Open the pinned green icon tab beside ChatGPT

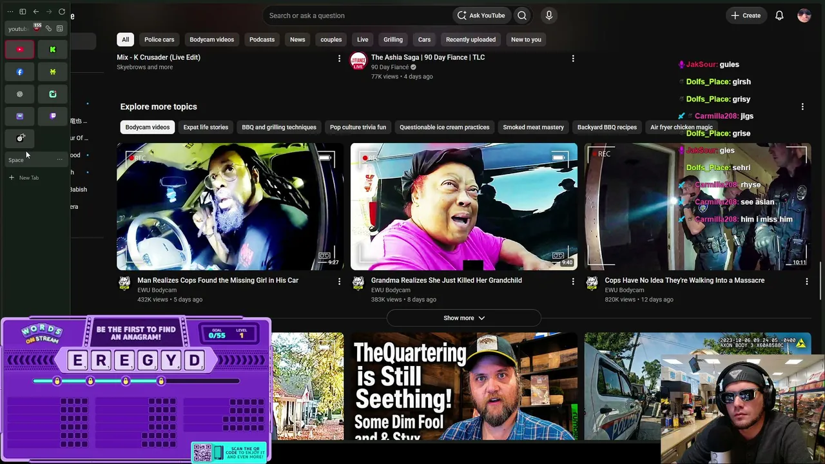[53, 94]
